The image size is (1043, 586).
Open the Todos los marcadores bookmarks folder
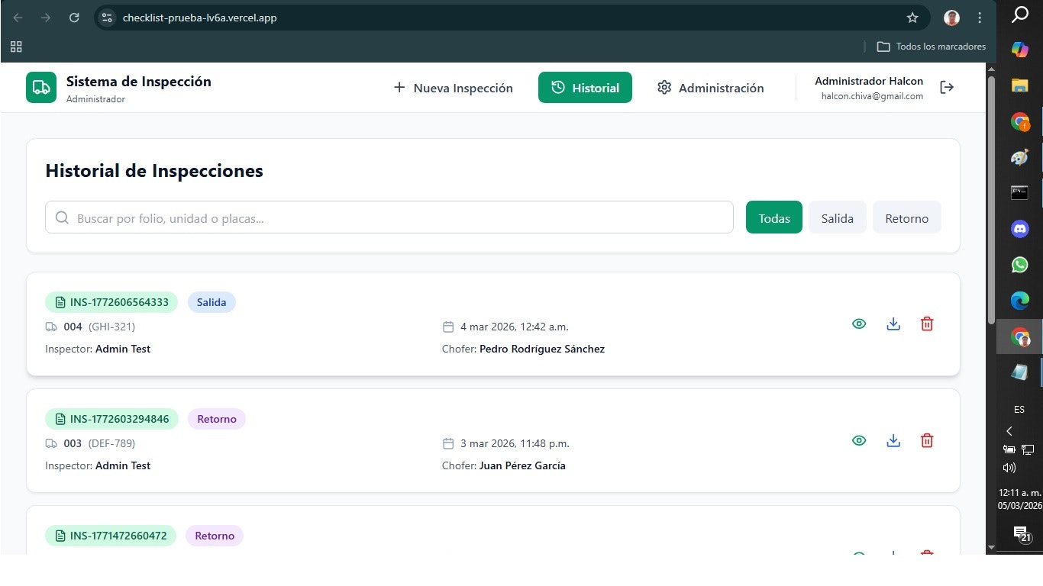click(931, 47)
